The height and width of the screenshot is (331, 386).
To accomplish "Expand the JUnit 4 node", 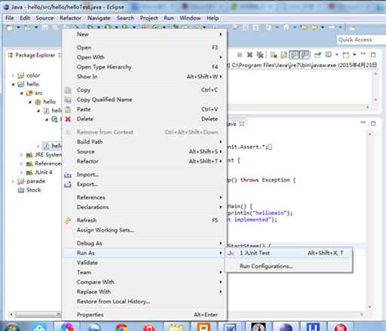I will coord(22,173).
